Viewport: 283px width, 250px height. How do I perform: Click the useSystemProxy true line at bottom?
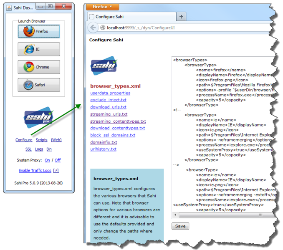218,205
